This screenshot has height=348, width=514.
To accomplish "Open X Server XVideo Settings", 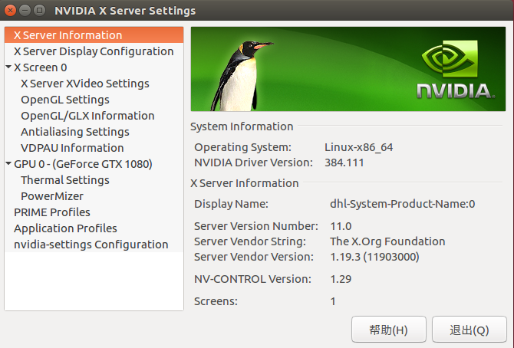I will (85, 84).
